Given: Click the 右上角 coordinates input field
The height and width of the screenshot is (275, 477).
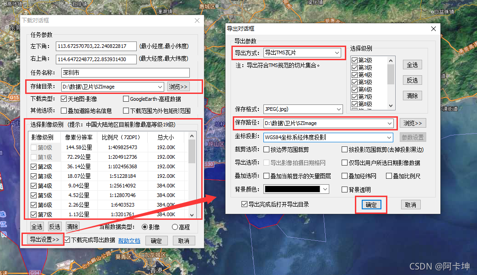Looking at the screenshot, I should (96, 59).
